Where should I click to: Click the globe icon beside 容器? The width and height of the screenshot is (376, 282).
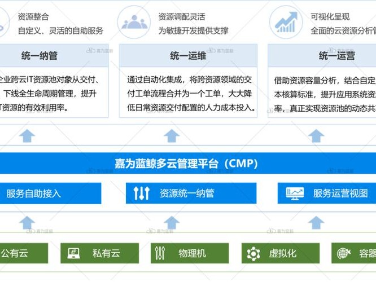344,253
